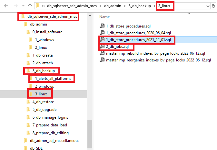Go back using the Back arrow
Viewport: 217px width, 150px height.
click(x=6, y=6)
